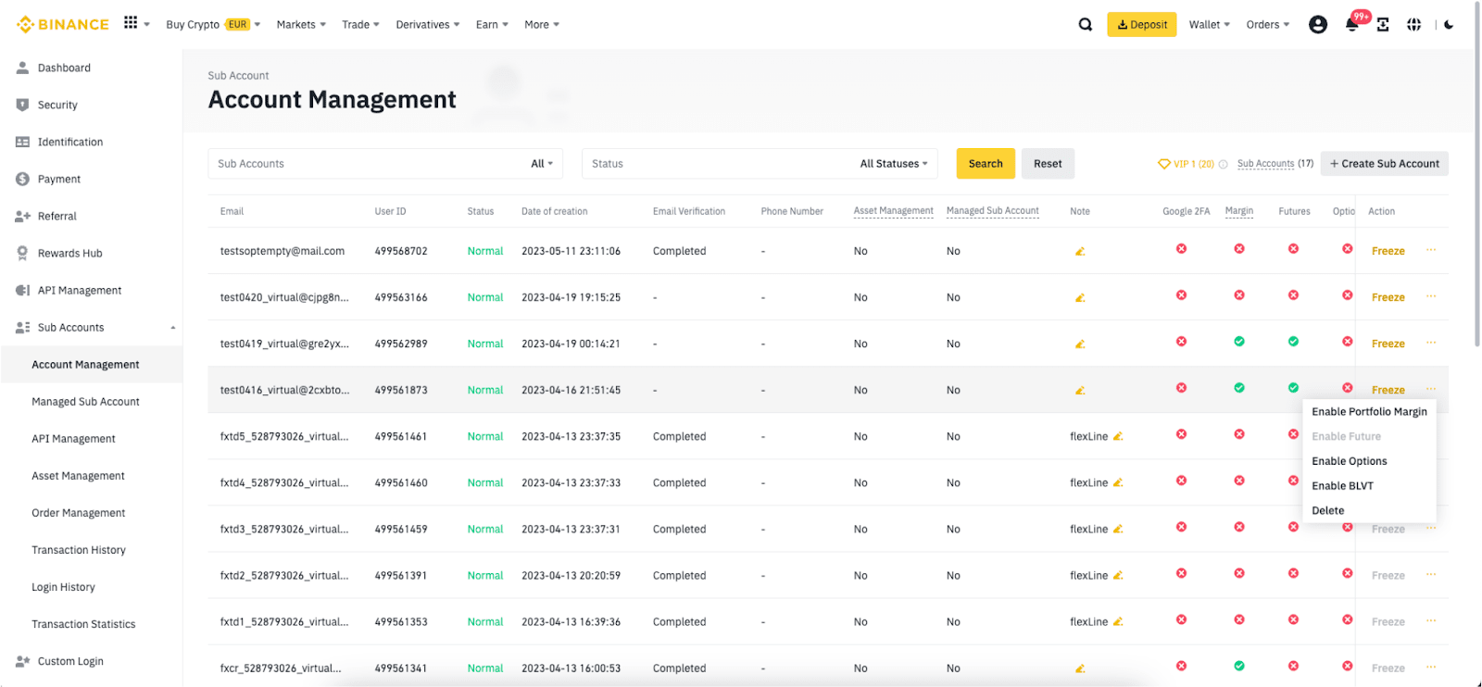The width and height of the screenshot is (1482, 687).
Task: Toggle Google 2FA status for testsoptempty account
Action: coord(1181,249)
